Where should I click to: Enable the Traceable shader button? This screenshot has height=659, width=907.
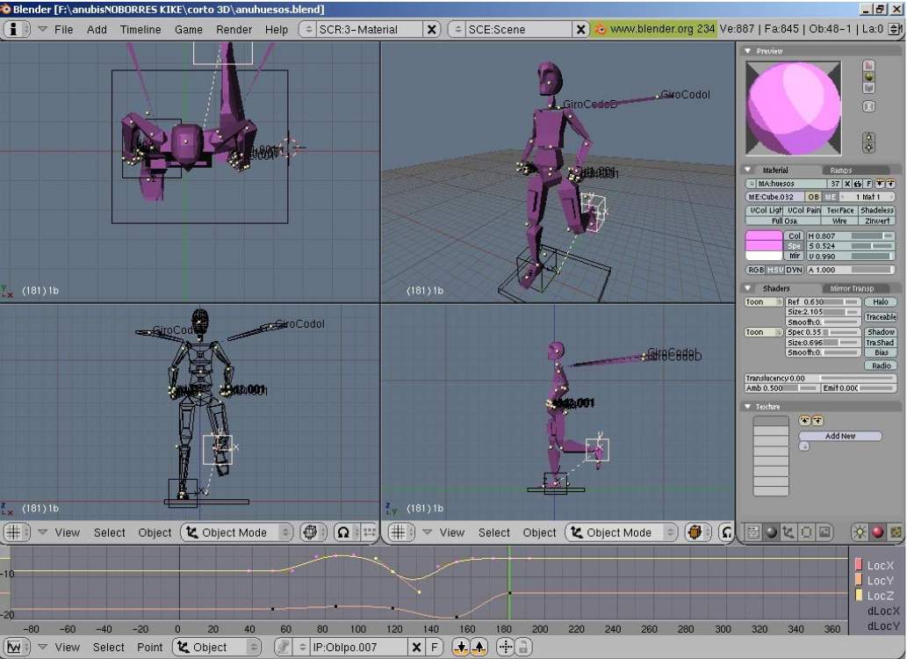pyautogui.click(x=881, y=316)
